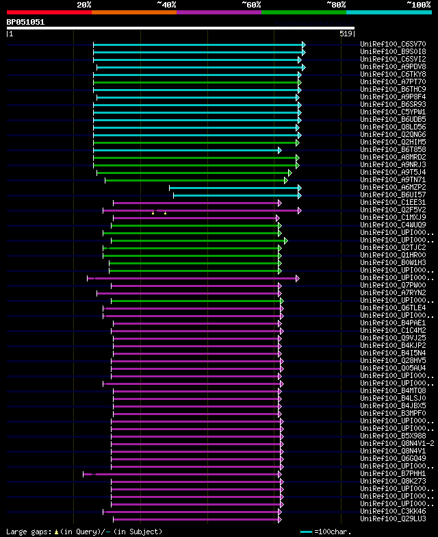The width and height of the screenshot is (438, 537).
Task: Select the UniRef100_A9NRJ3 label
Action: (393, 164)
